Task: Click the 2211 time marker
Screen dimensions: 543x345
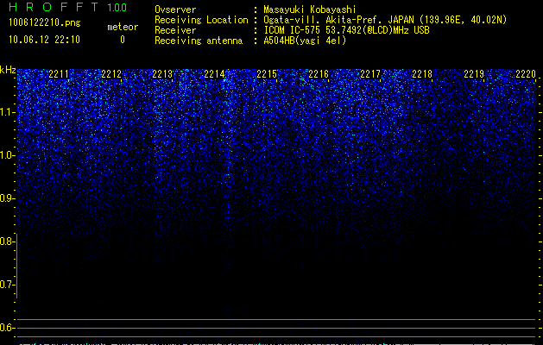Action: [x=59, y=73]
